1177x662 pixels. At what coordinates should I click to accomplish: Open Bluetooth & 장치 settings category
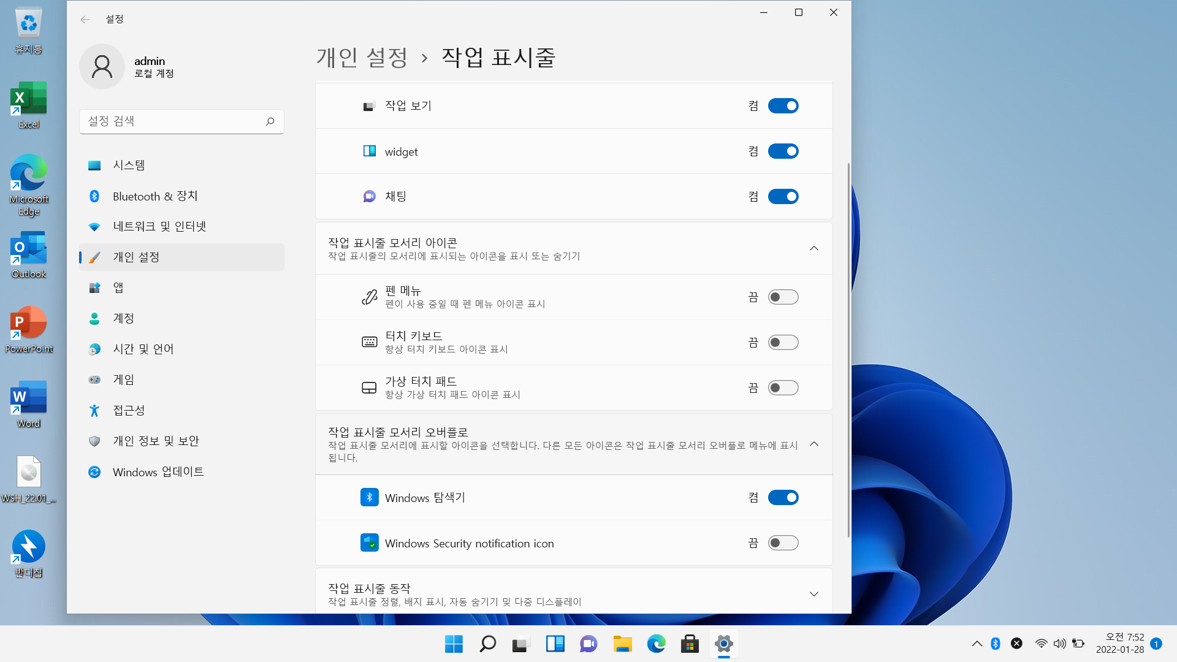(x=181, y=196)
